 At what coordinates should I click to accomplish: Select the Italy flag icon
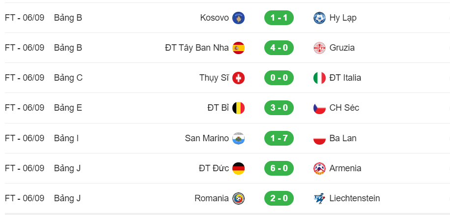[319, 78]
